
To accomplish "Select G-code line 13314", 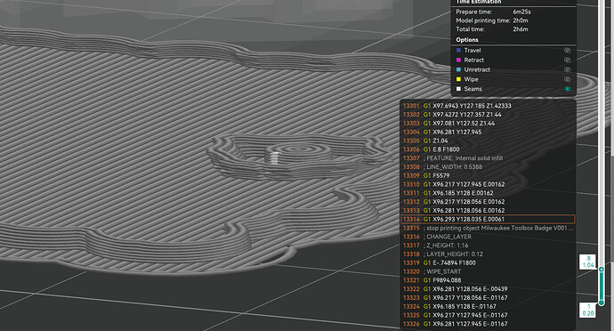I will (x=488, y=219).
